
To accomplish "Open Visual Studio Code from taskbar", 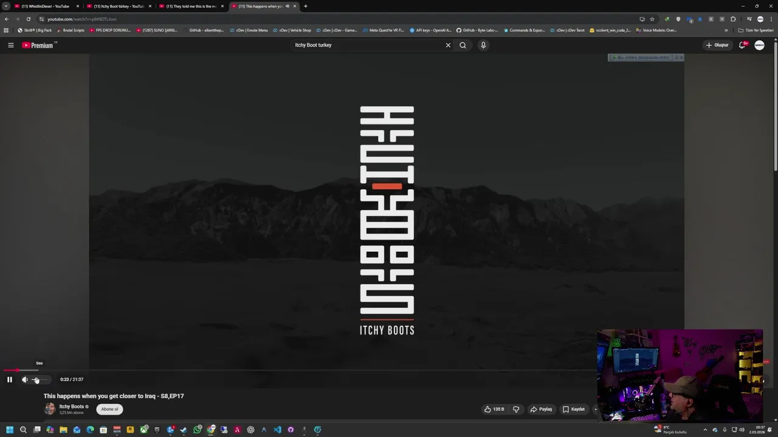I will pos(277,430).
